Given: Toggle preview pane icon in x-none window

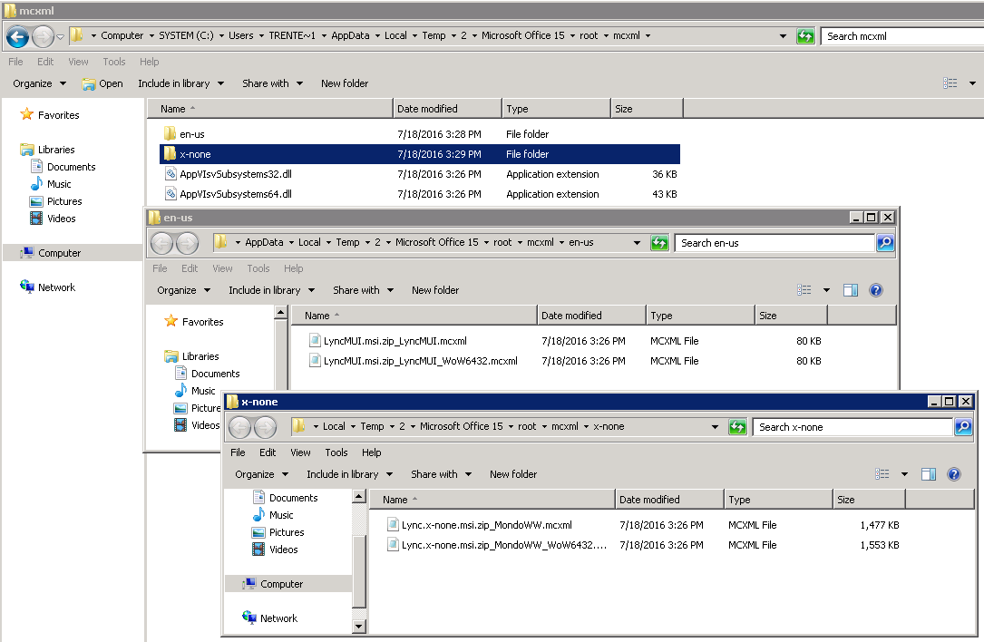Looking at the screenshot, I should (928, 474).
